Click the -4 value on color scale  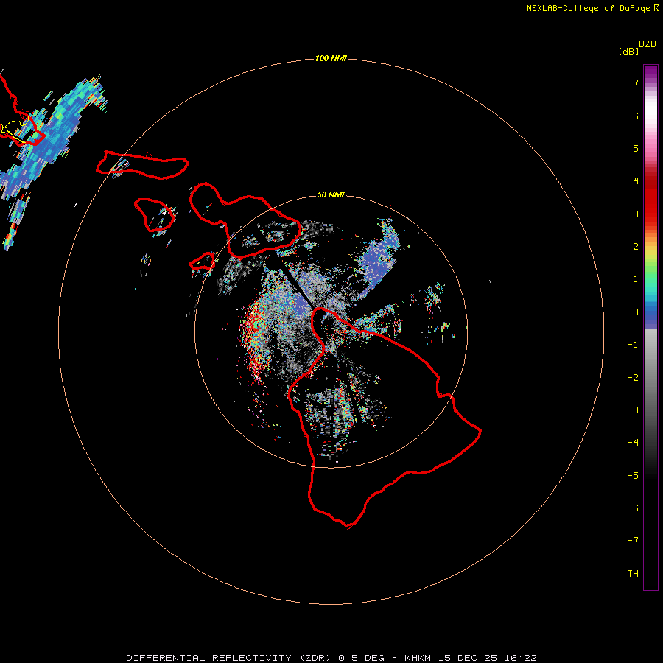tap(633, 442)
